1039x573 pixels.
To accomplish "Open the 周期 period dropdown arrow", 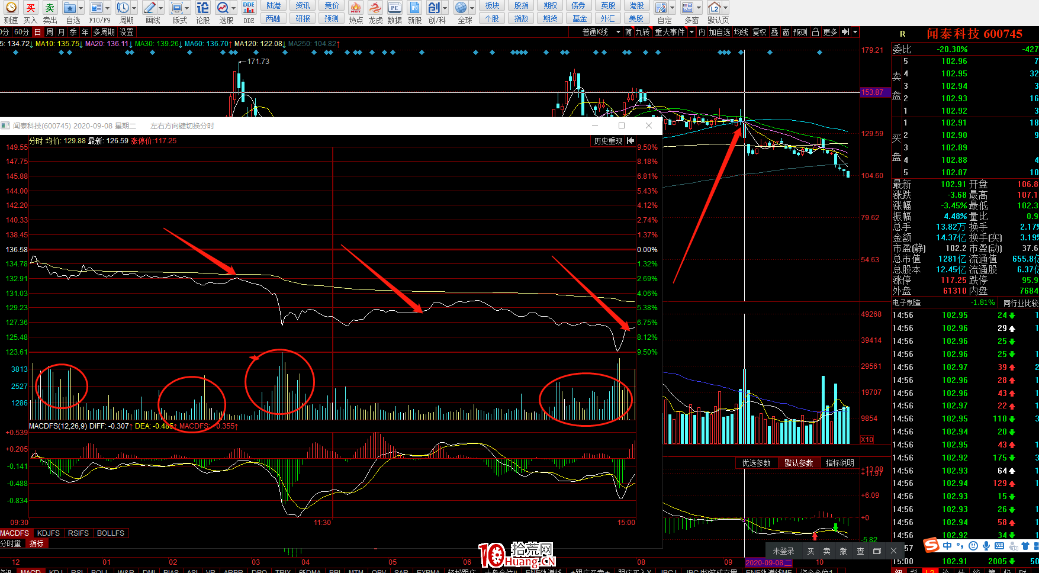I will click(x=134, y=8).
